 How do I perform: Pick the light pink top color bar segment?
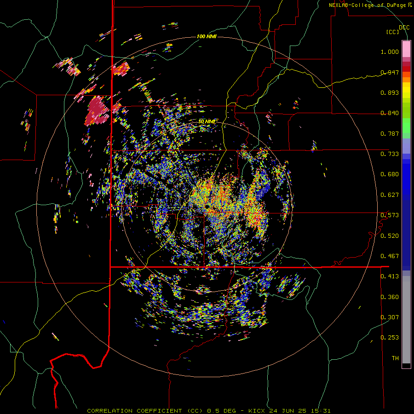tap(406, 49)
